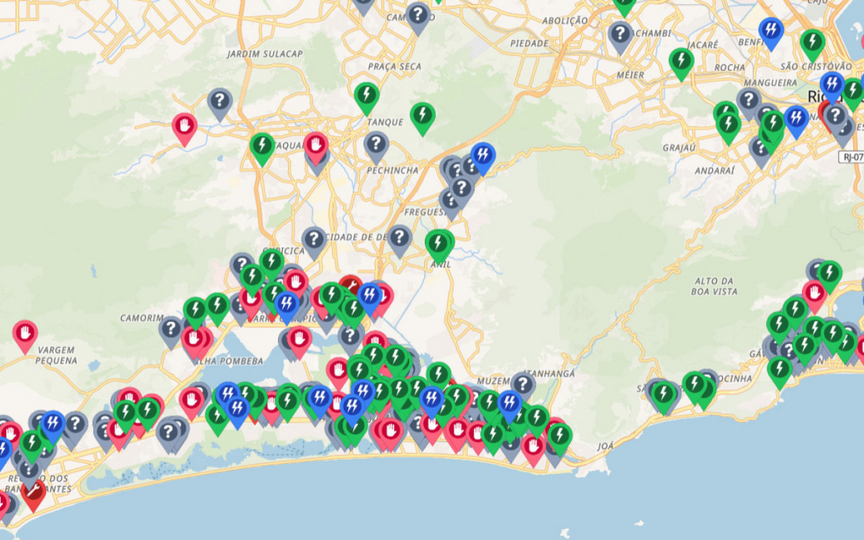Click the Alto da Boa Vista map label

tap(716, 286)
